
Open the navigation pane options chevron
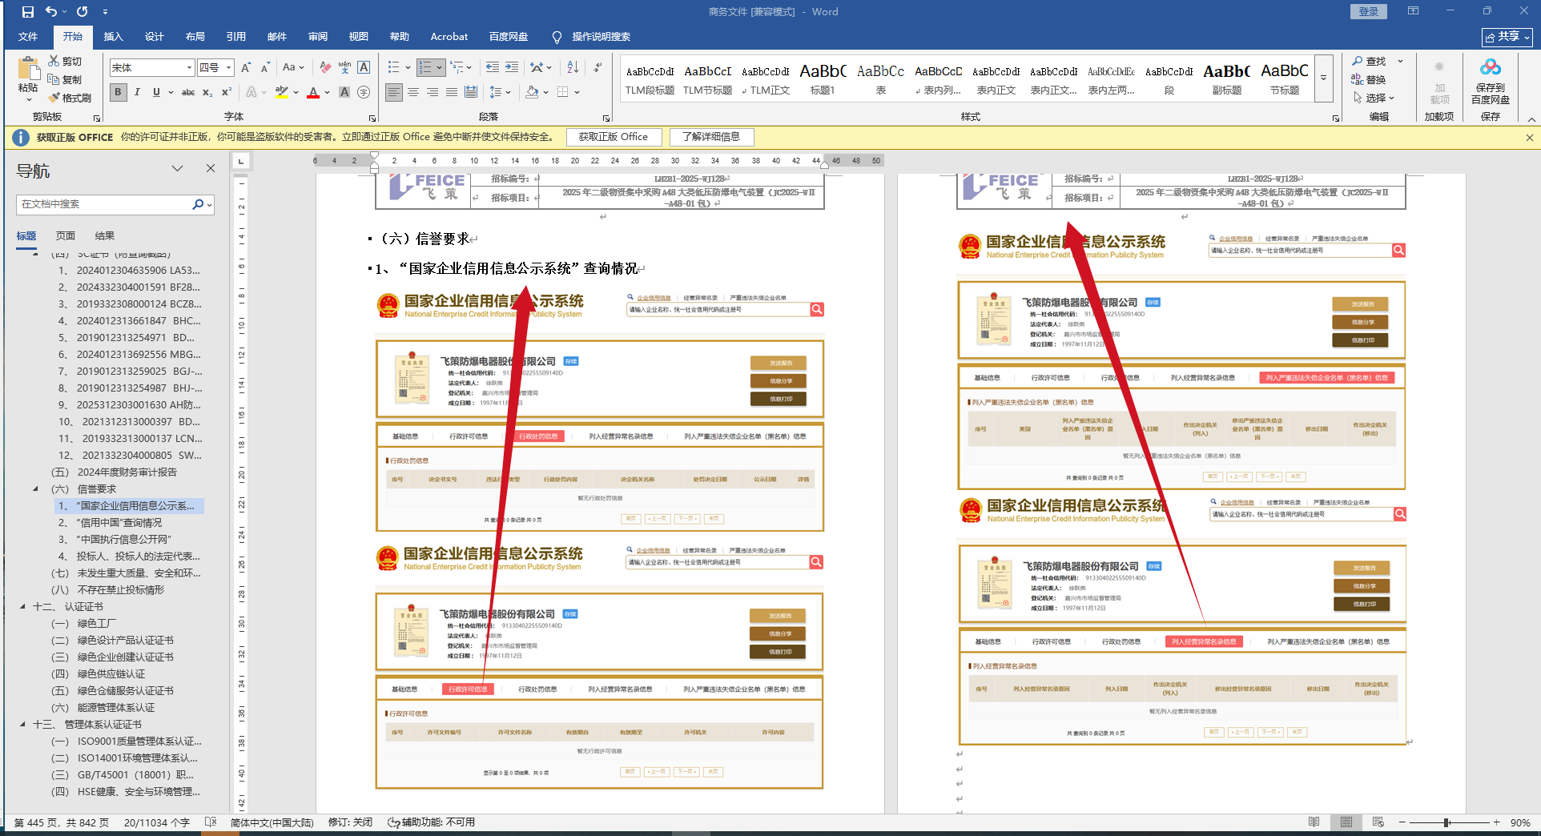pos(178,168)
